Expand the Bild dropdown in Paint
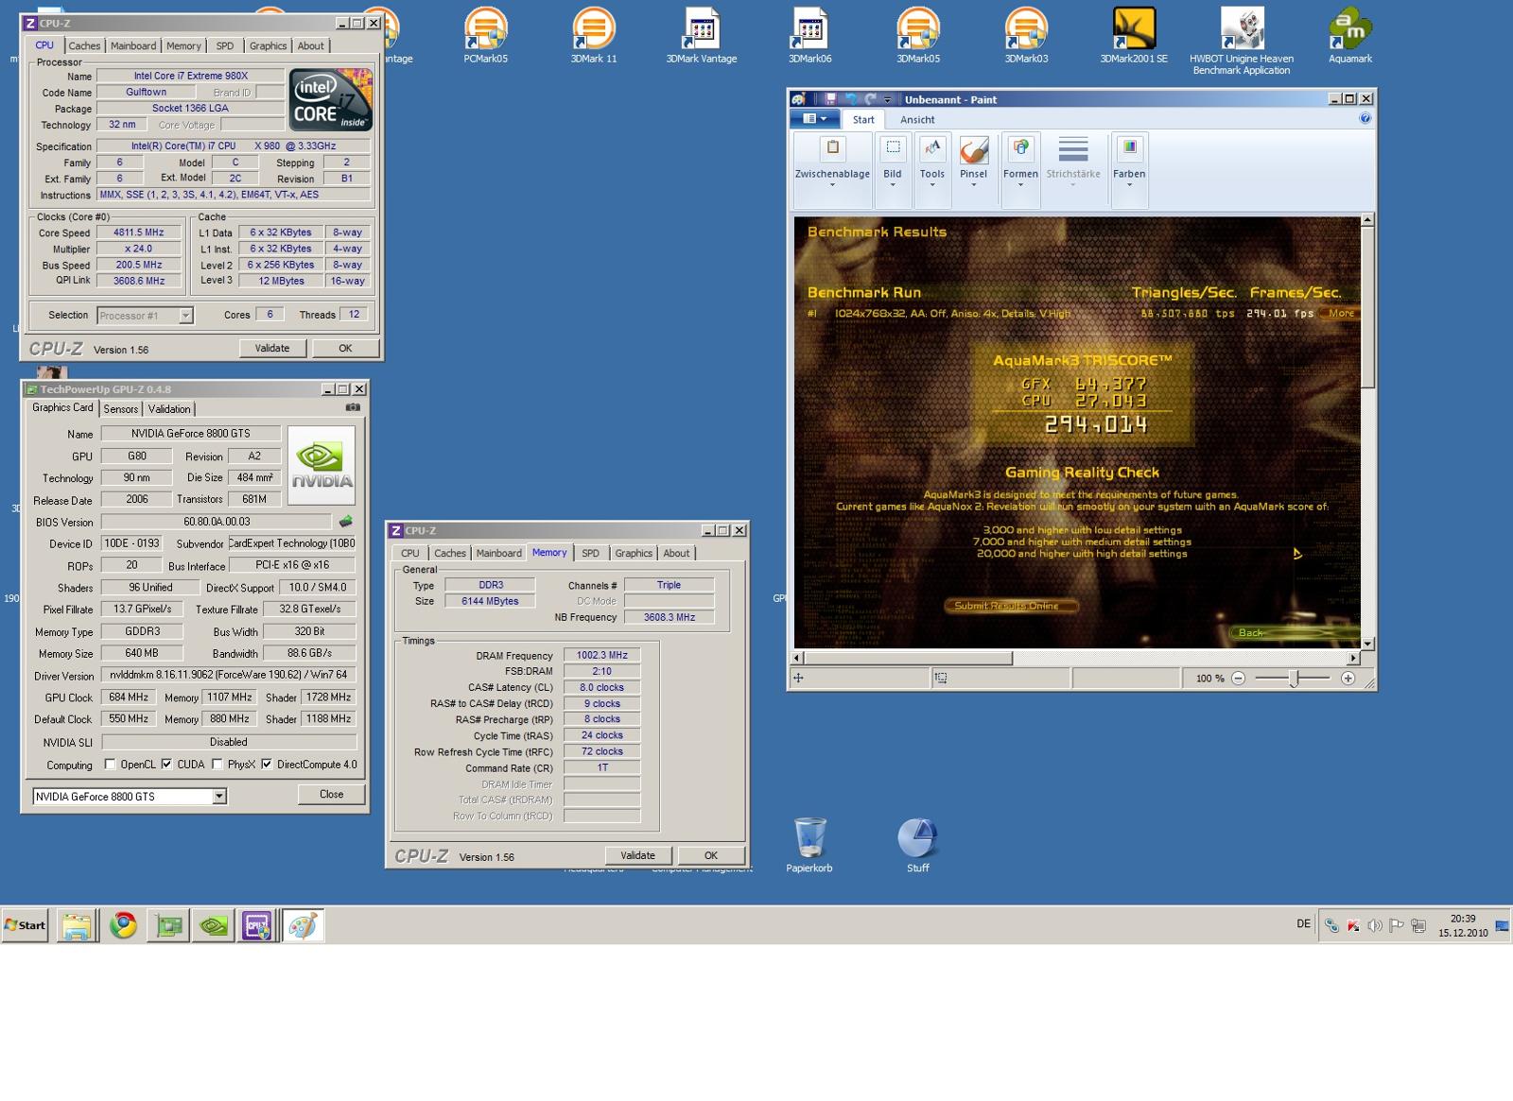The image size is (1513, 1101). (x=893, y=185)
